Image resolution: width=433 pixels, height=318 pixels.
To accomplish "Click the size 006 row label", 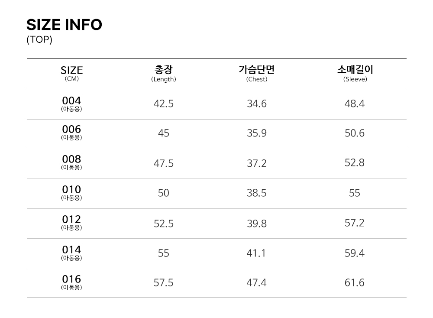I will point(71,133).
